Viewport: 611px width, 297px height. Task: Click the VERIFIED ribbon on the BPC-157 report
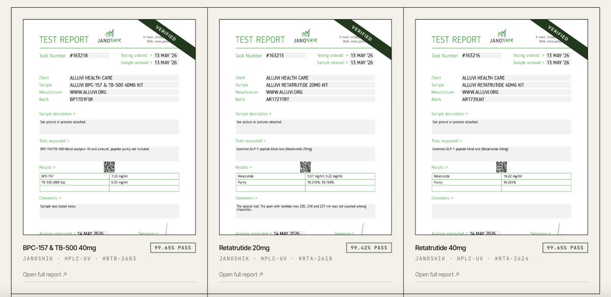coord(168,34)
